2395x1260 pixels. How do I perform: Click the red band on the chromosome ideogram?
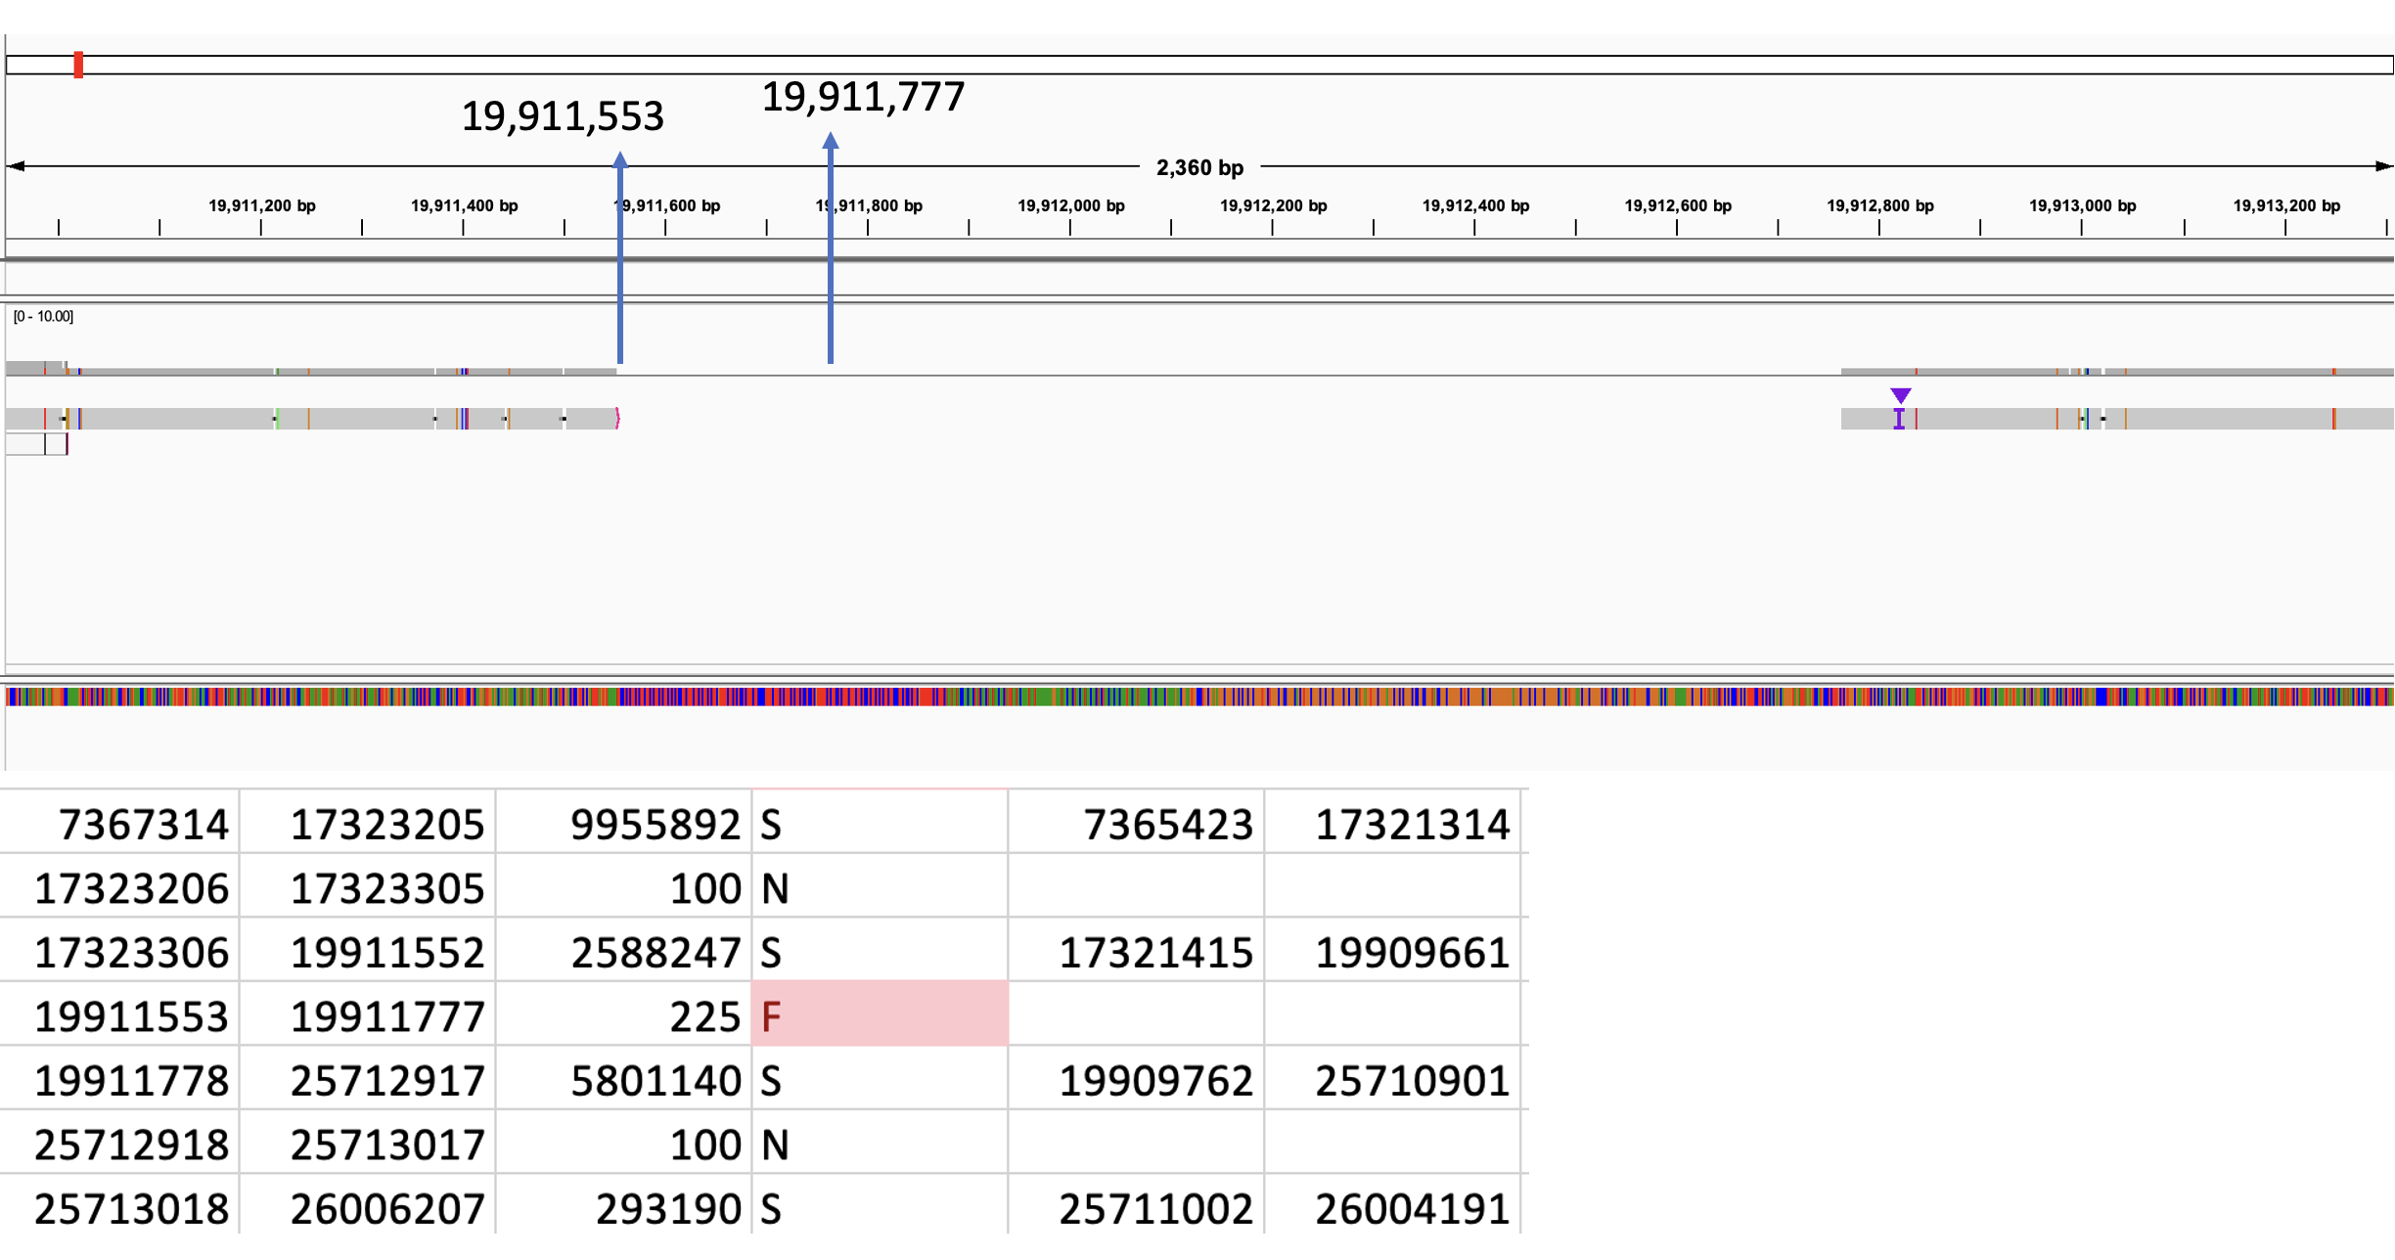point(77,65)
